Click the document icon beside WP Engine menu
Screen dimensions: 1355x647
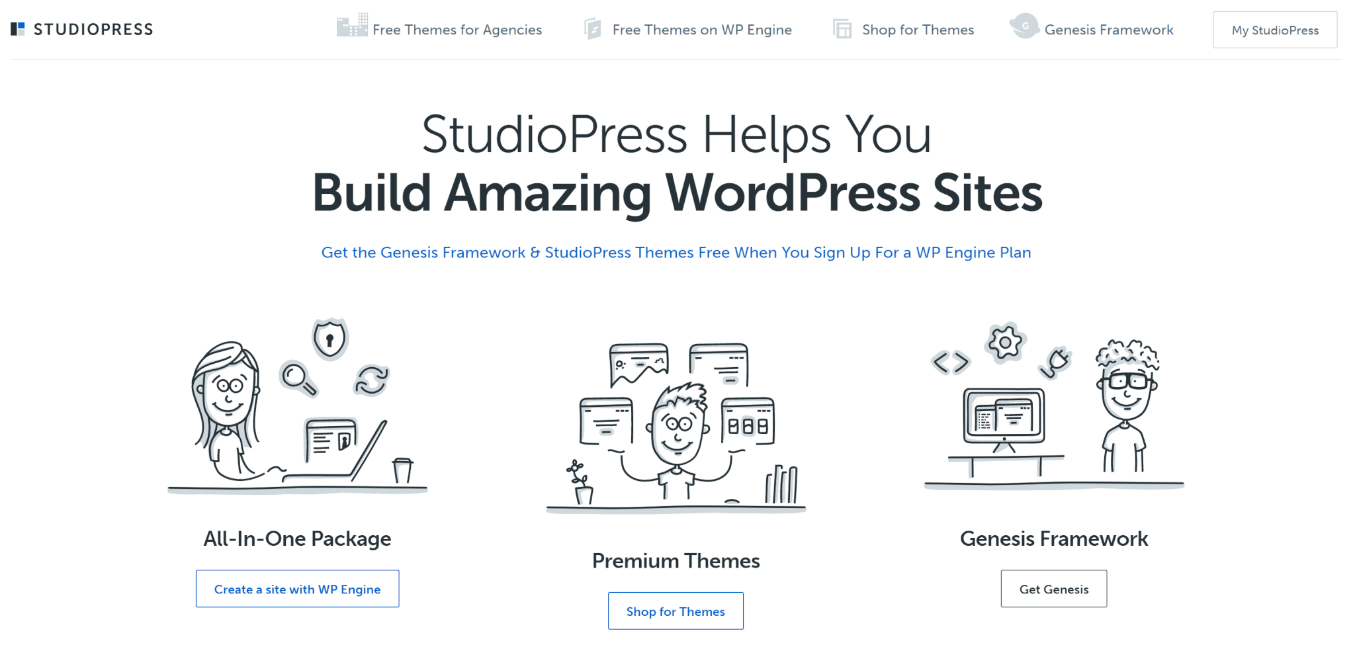click(x=593, y=29)
